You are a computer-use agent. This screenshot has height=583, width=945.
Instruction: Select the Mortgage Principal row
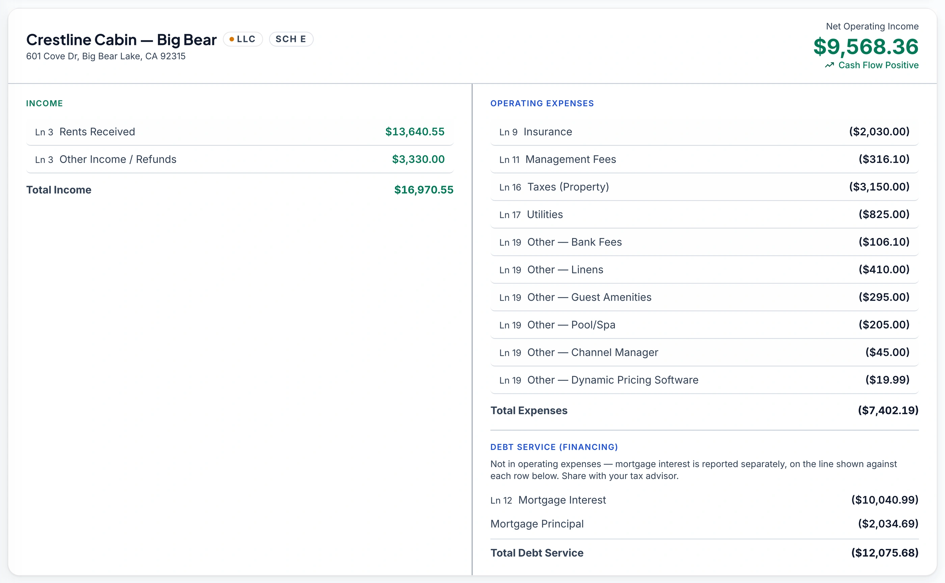[704, 524]
